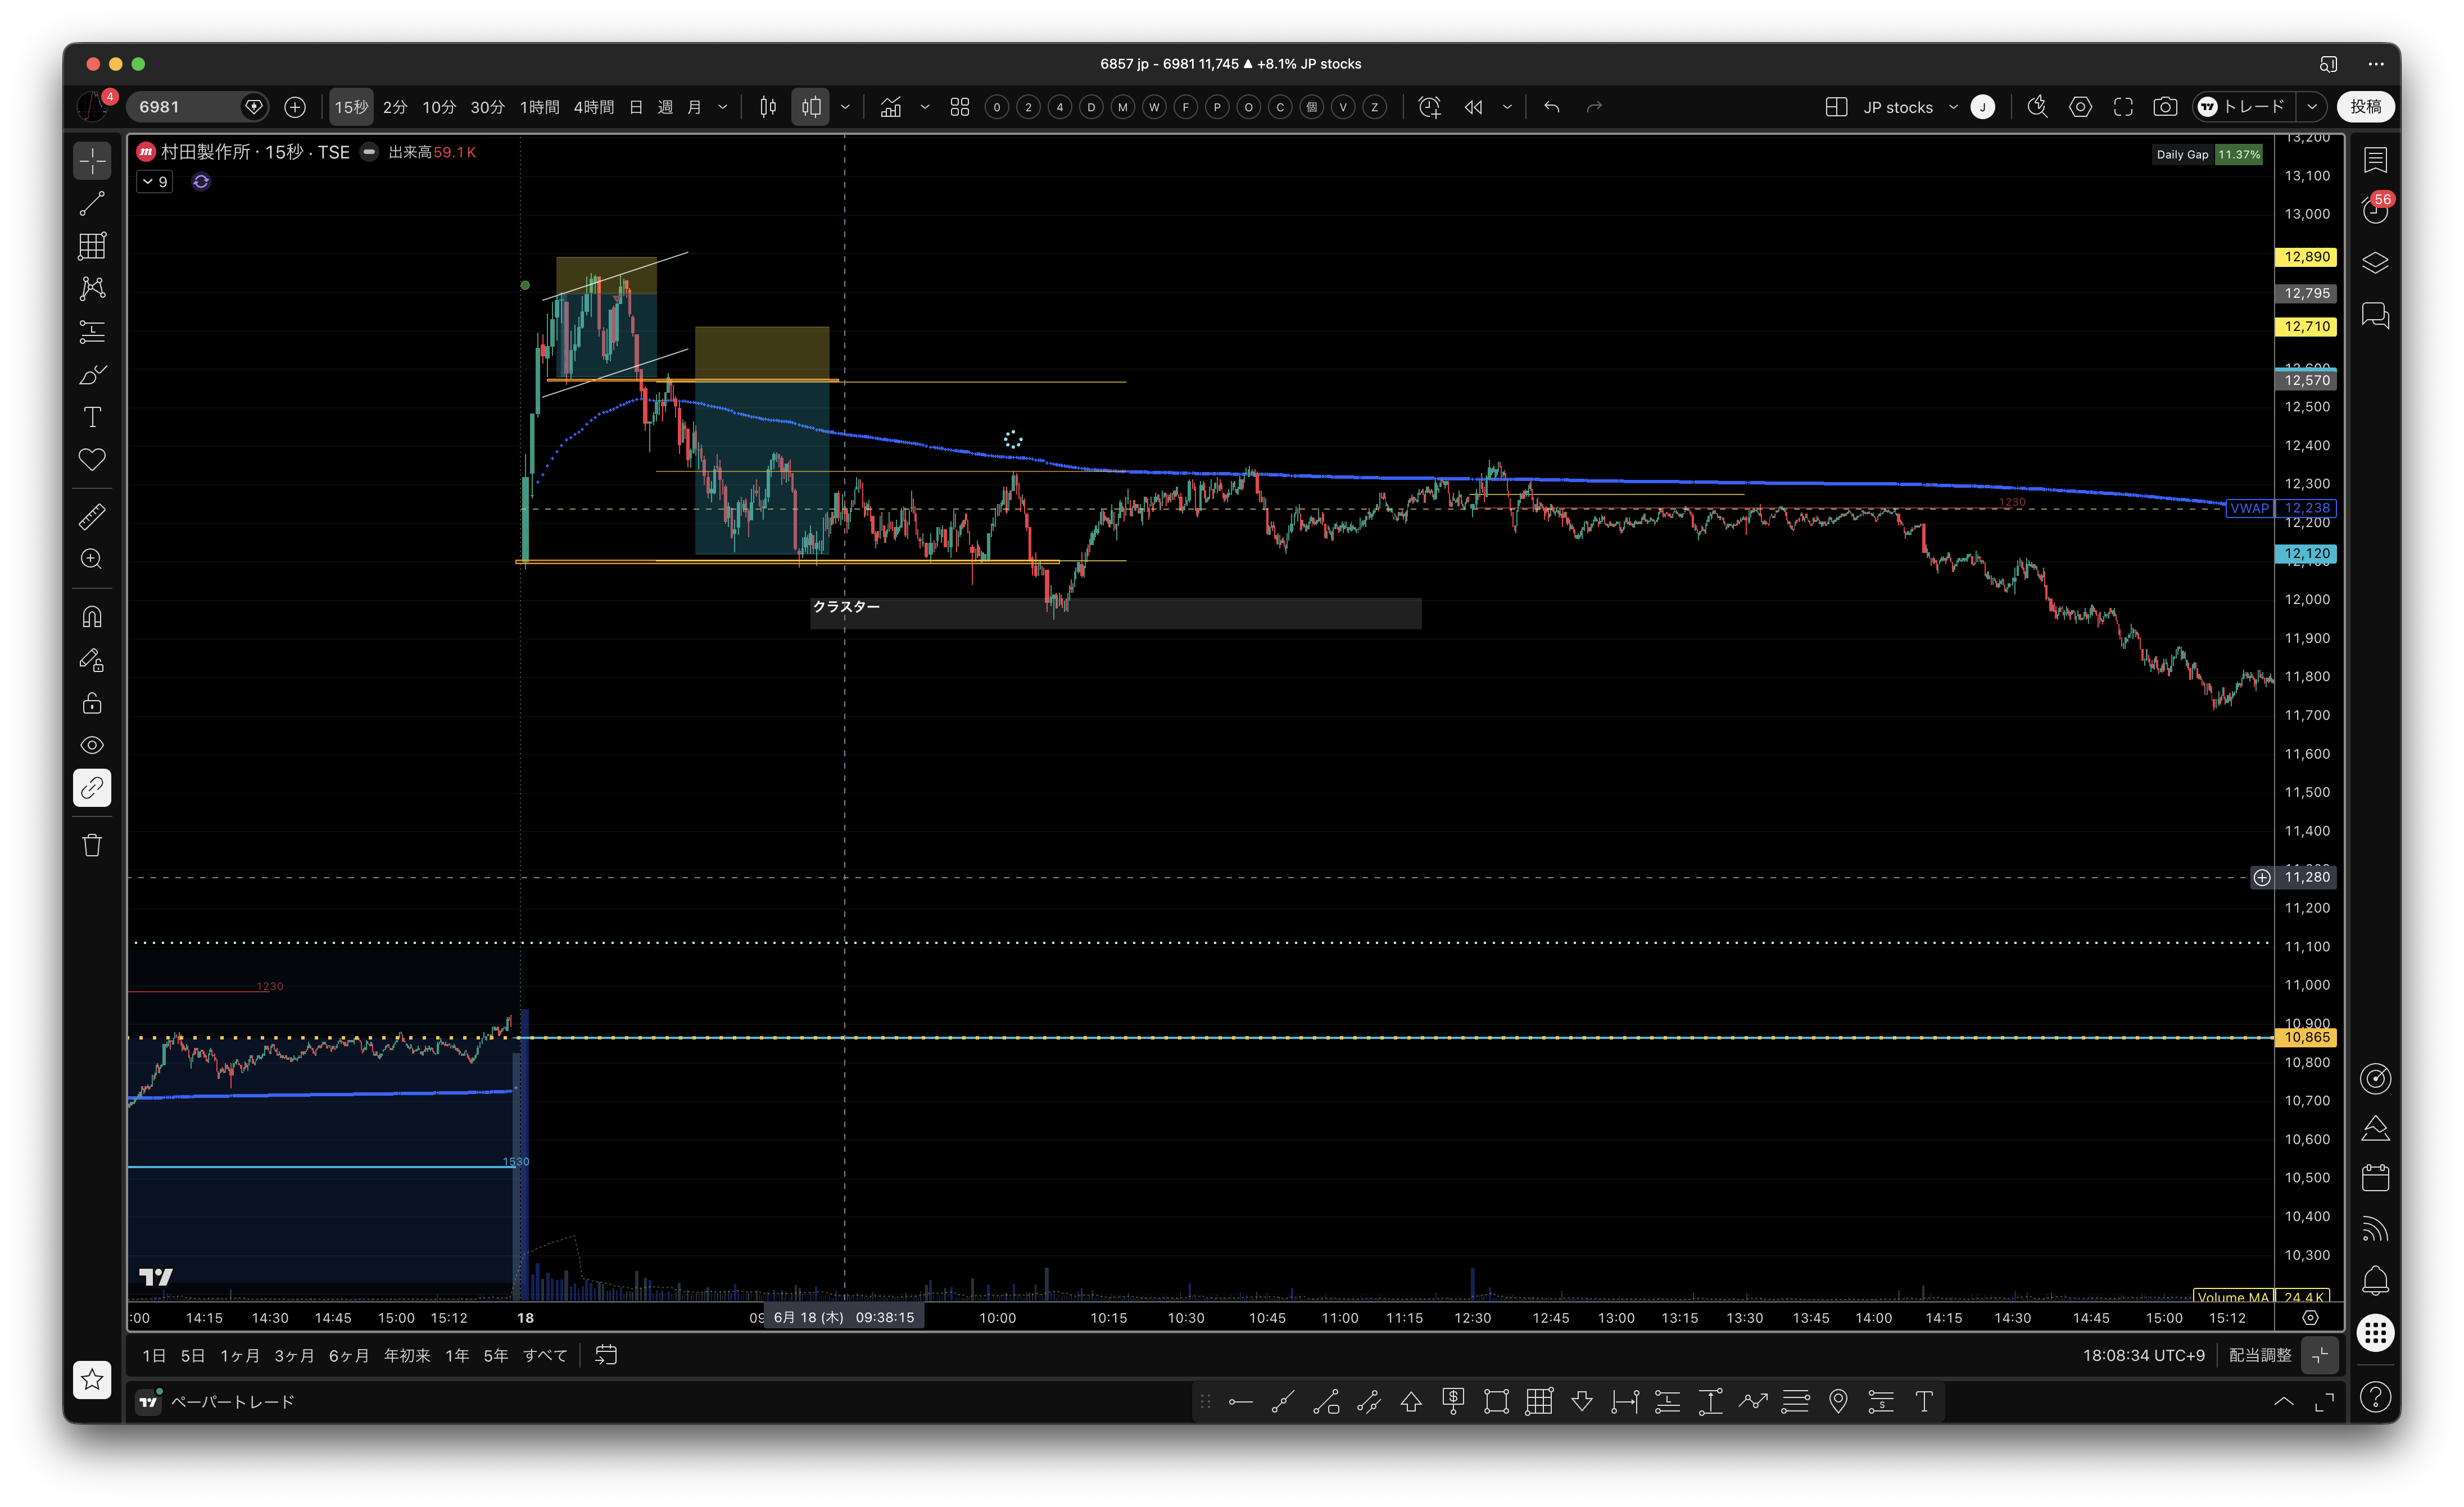Open the alerts clock with 56 badge
Viewport: 2464px width, 1507px height.
point(2376,210)
